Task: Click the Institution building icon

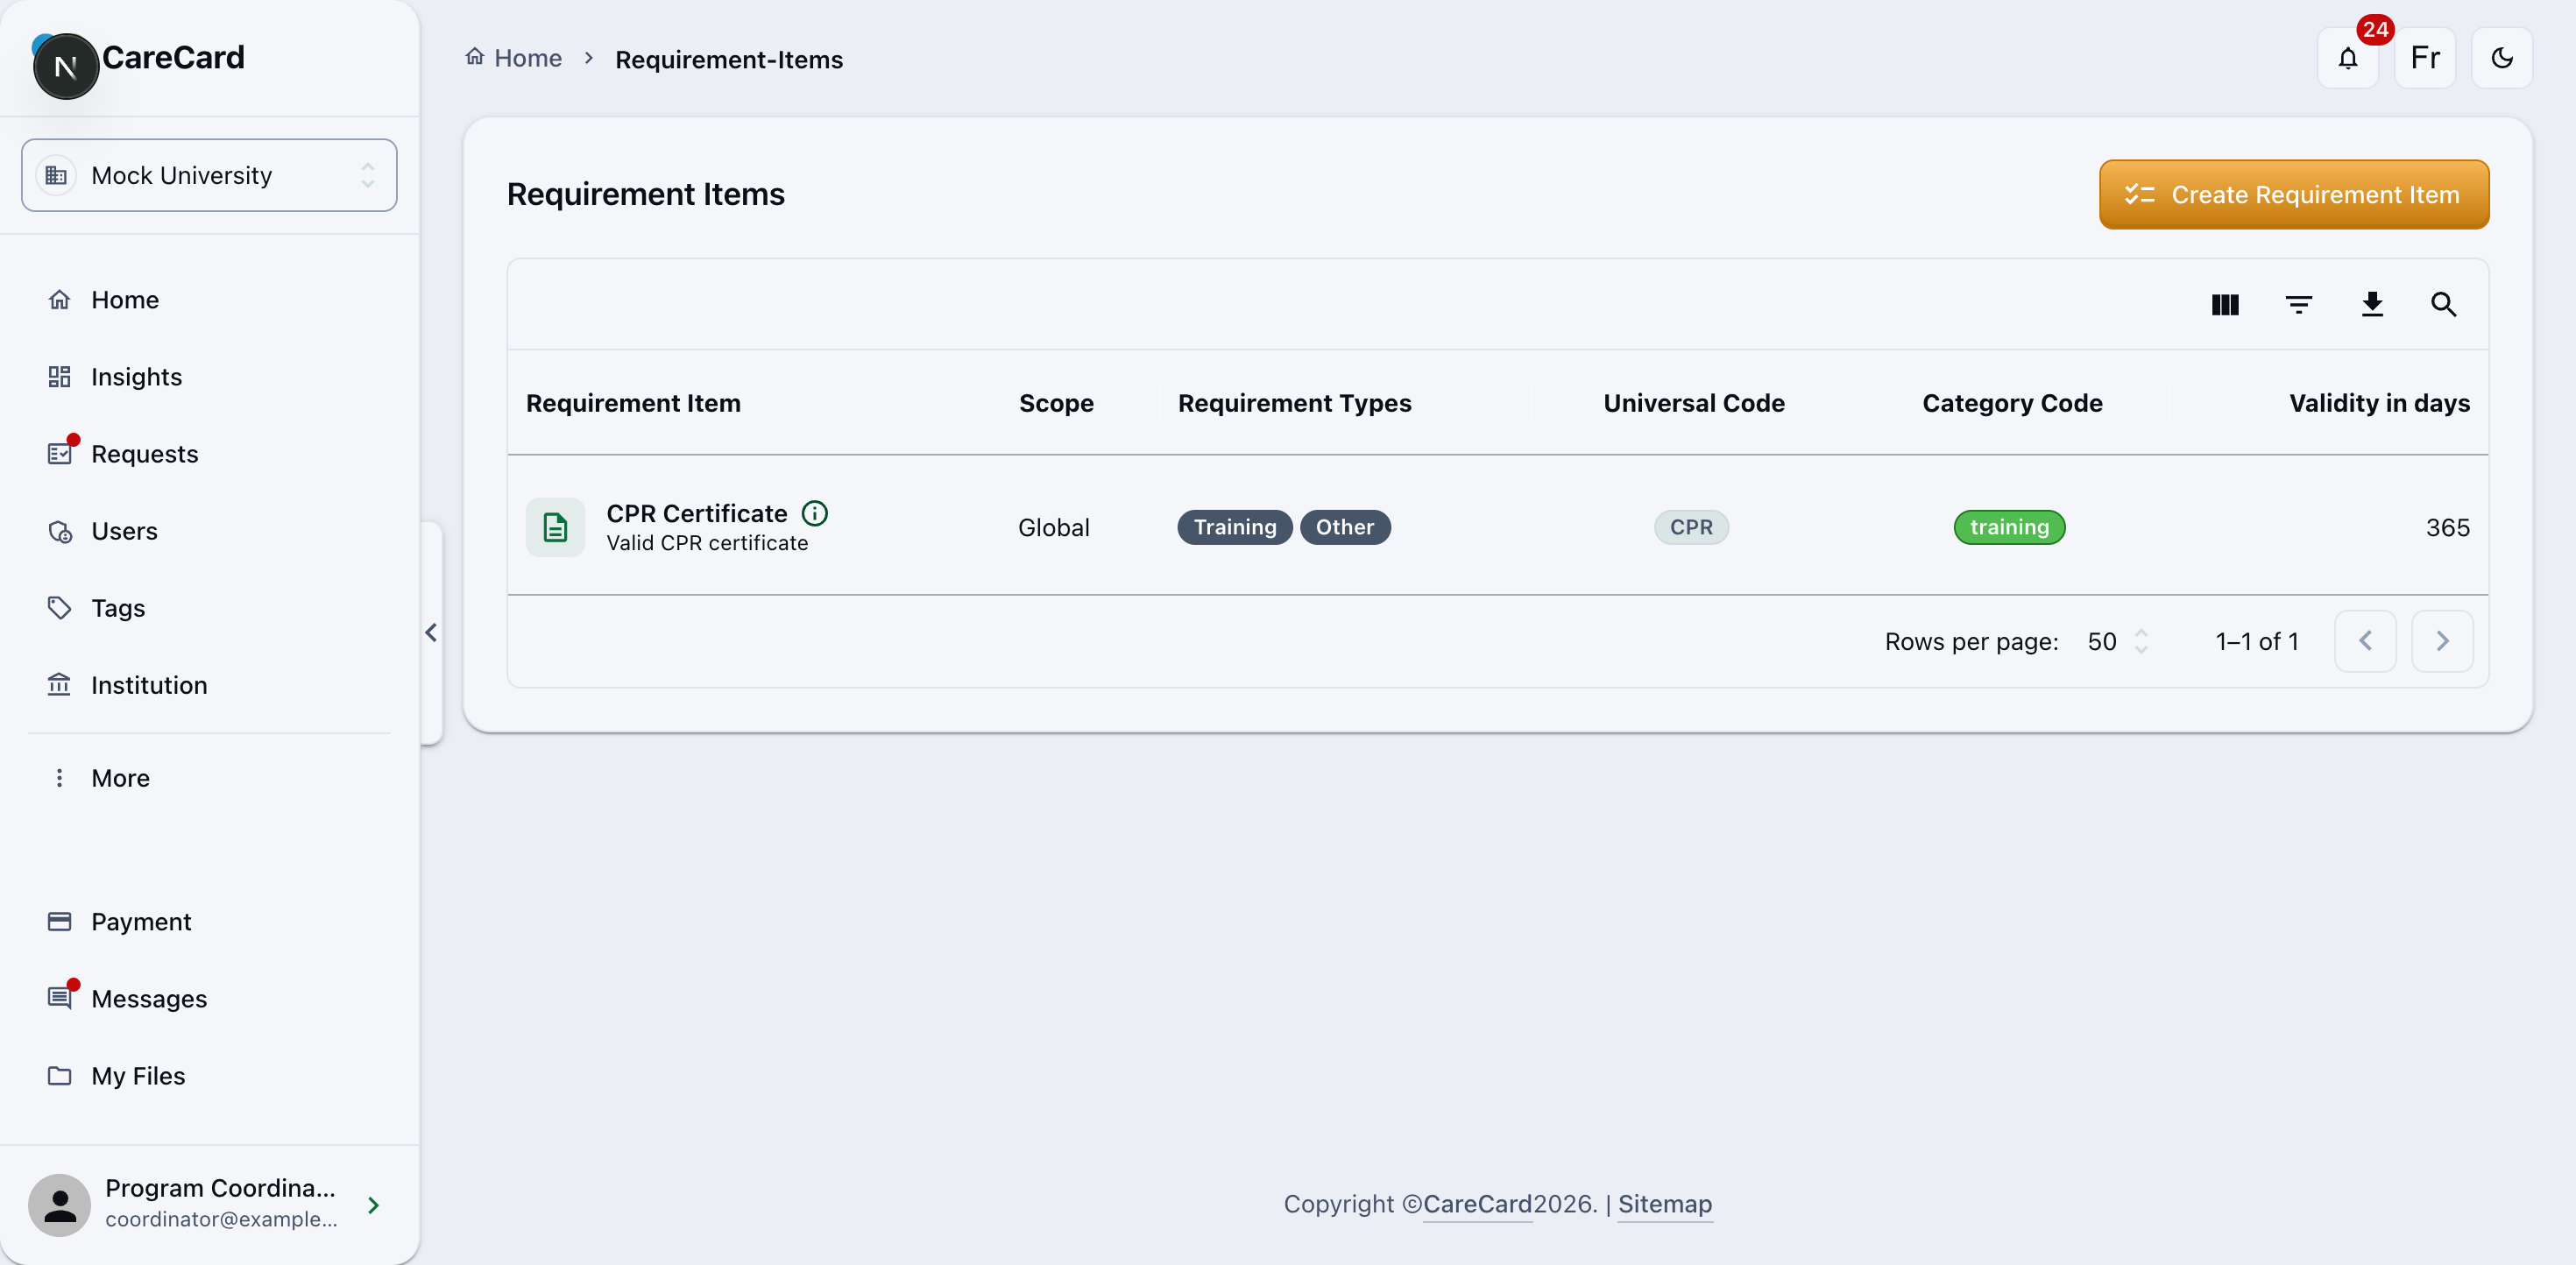Action: [59, 685]
